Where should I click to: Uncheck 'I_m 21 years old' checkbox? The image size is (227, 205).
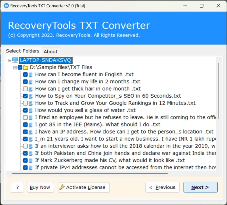point(25,139)
